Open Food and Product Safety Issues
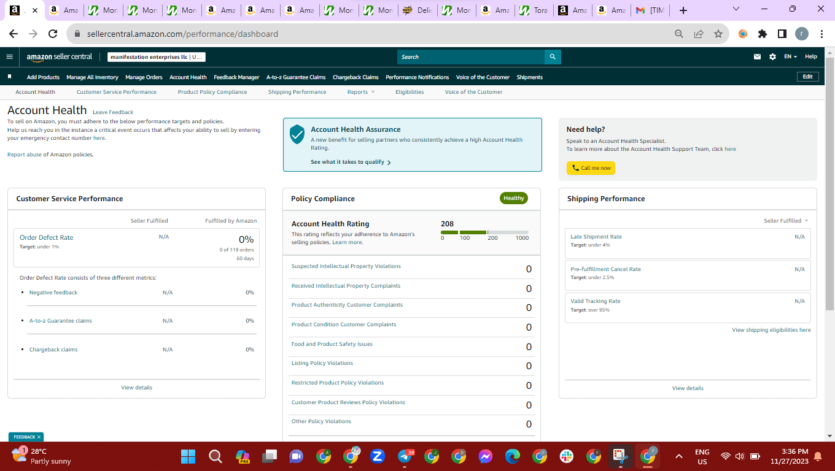This screenshot has height=471, width=835. coord(332,344)
